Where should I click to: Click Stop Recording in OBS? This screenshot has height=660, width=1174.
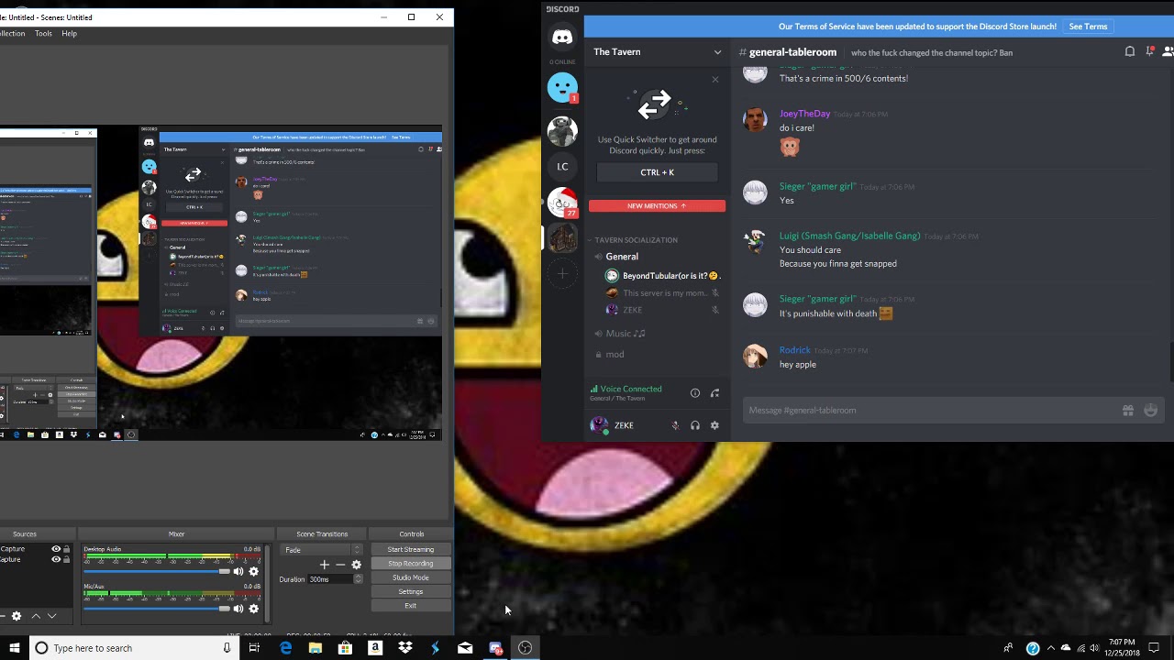tap(411, 564)
